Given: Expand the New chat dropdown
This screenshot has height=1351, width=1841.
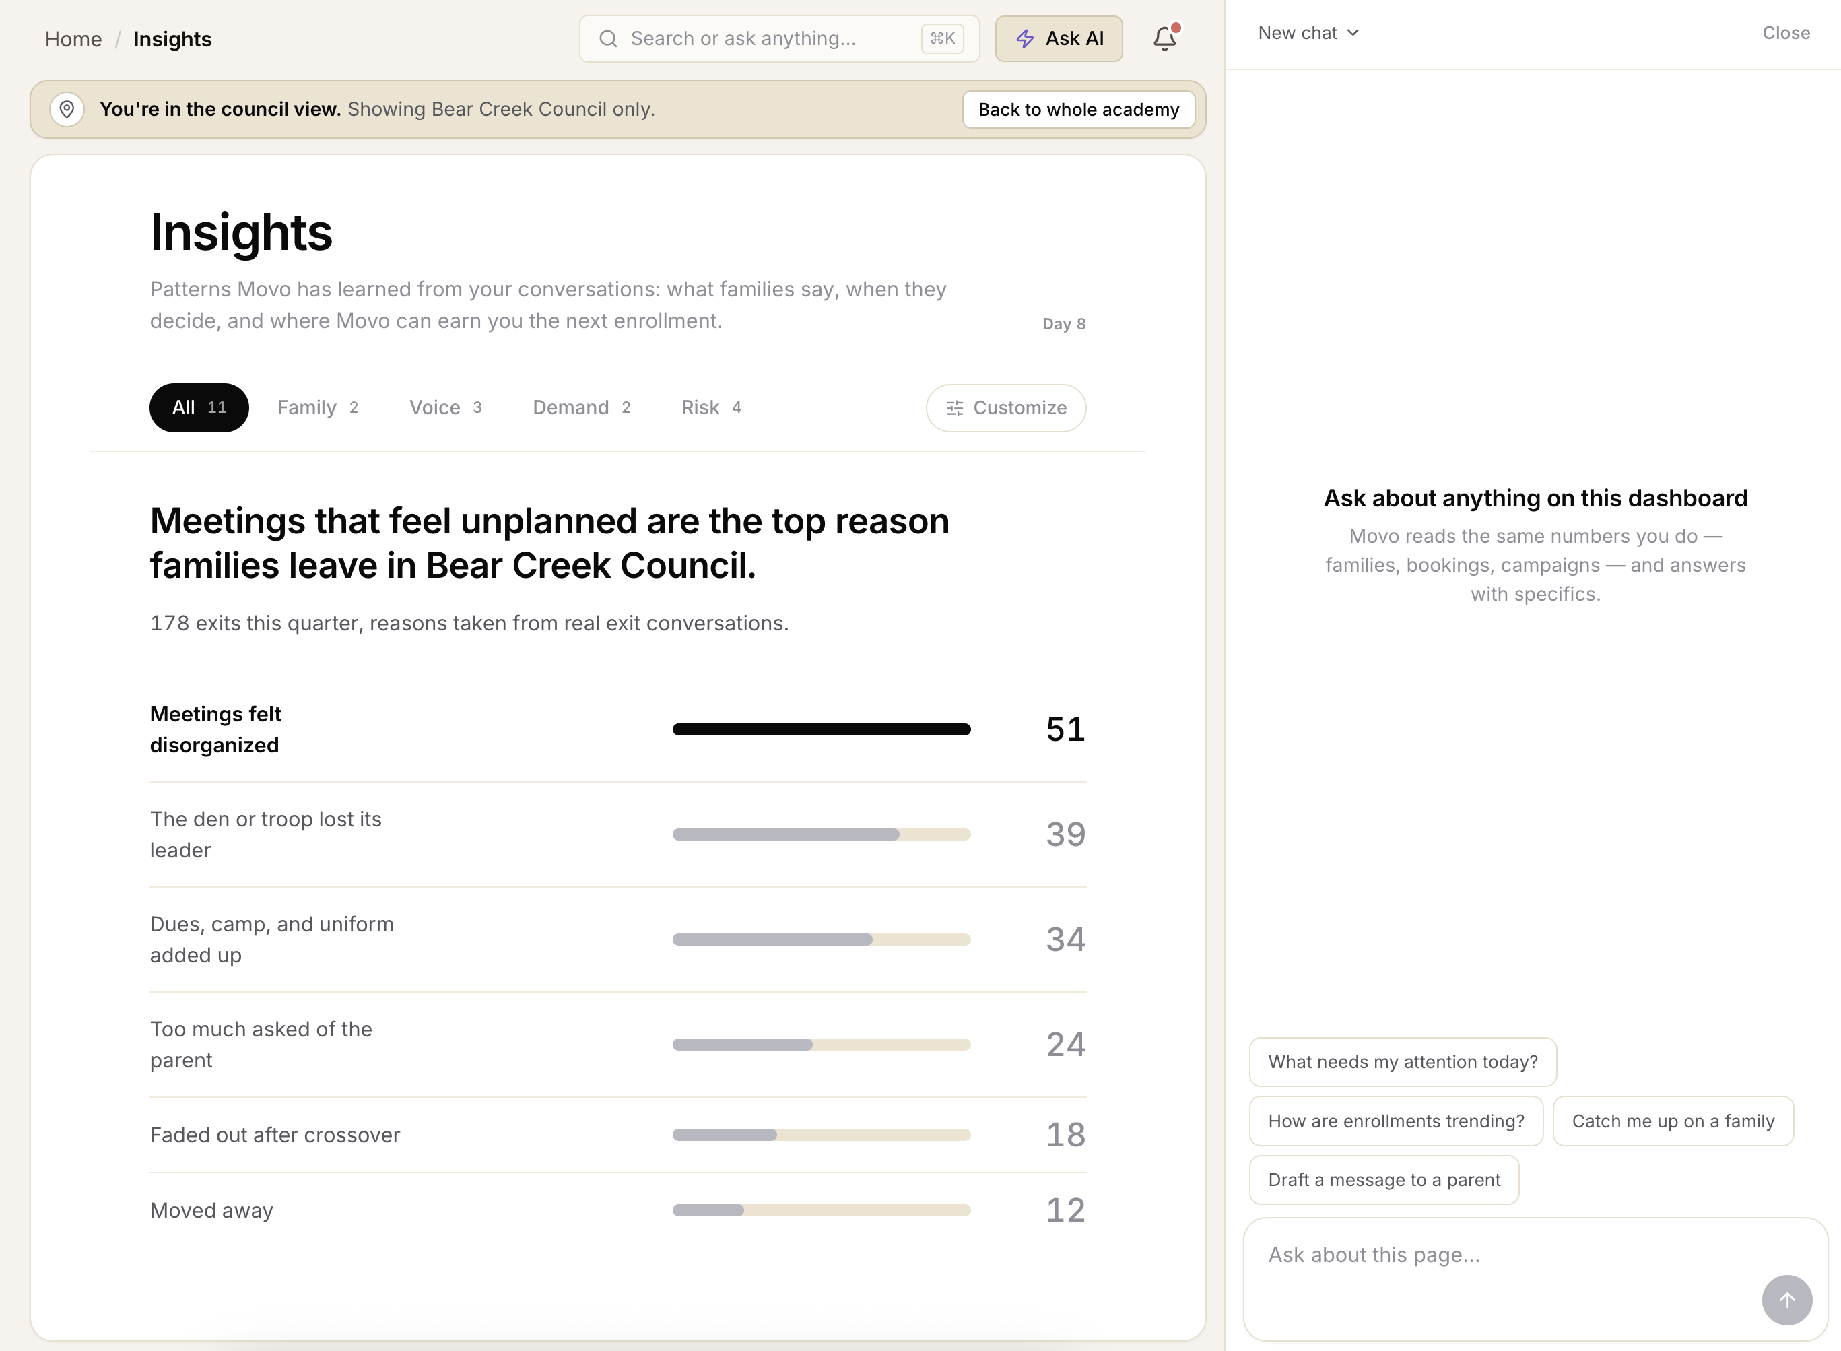Looking at the screenshot, I should (1308, 33).
